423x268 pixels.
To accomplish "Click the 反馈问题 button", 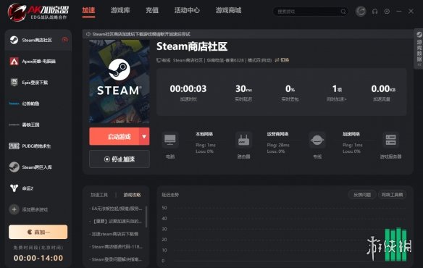I will (362, 195).
